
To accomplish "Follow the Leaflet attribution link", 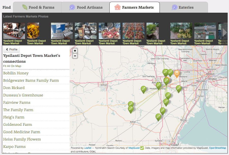I will (88, 148).
